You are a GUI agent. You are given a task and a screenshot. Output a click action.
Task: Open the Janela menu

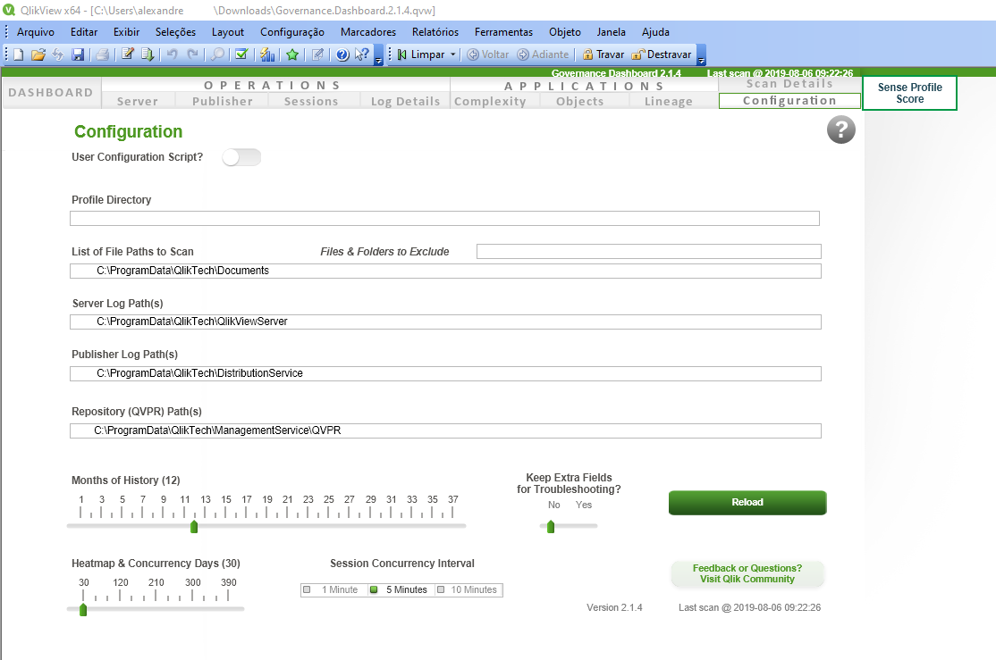click(611, 32)
